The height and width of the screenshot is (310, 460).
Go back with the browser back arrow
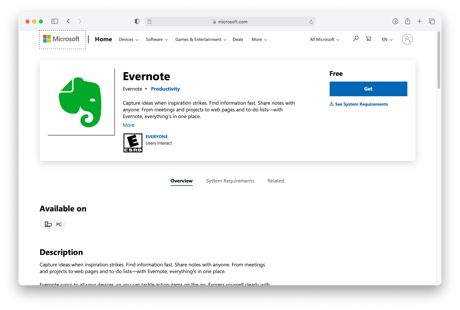(68, 21)
